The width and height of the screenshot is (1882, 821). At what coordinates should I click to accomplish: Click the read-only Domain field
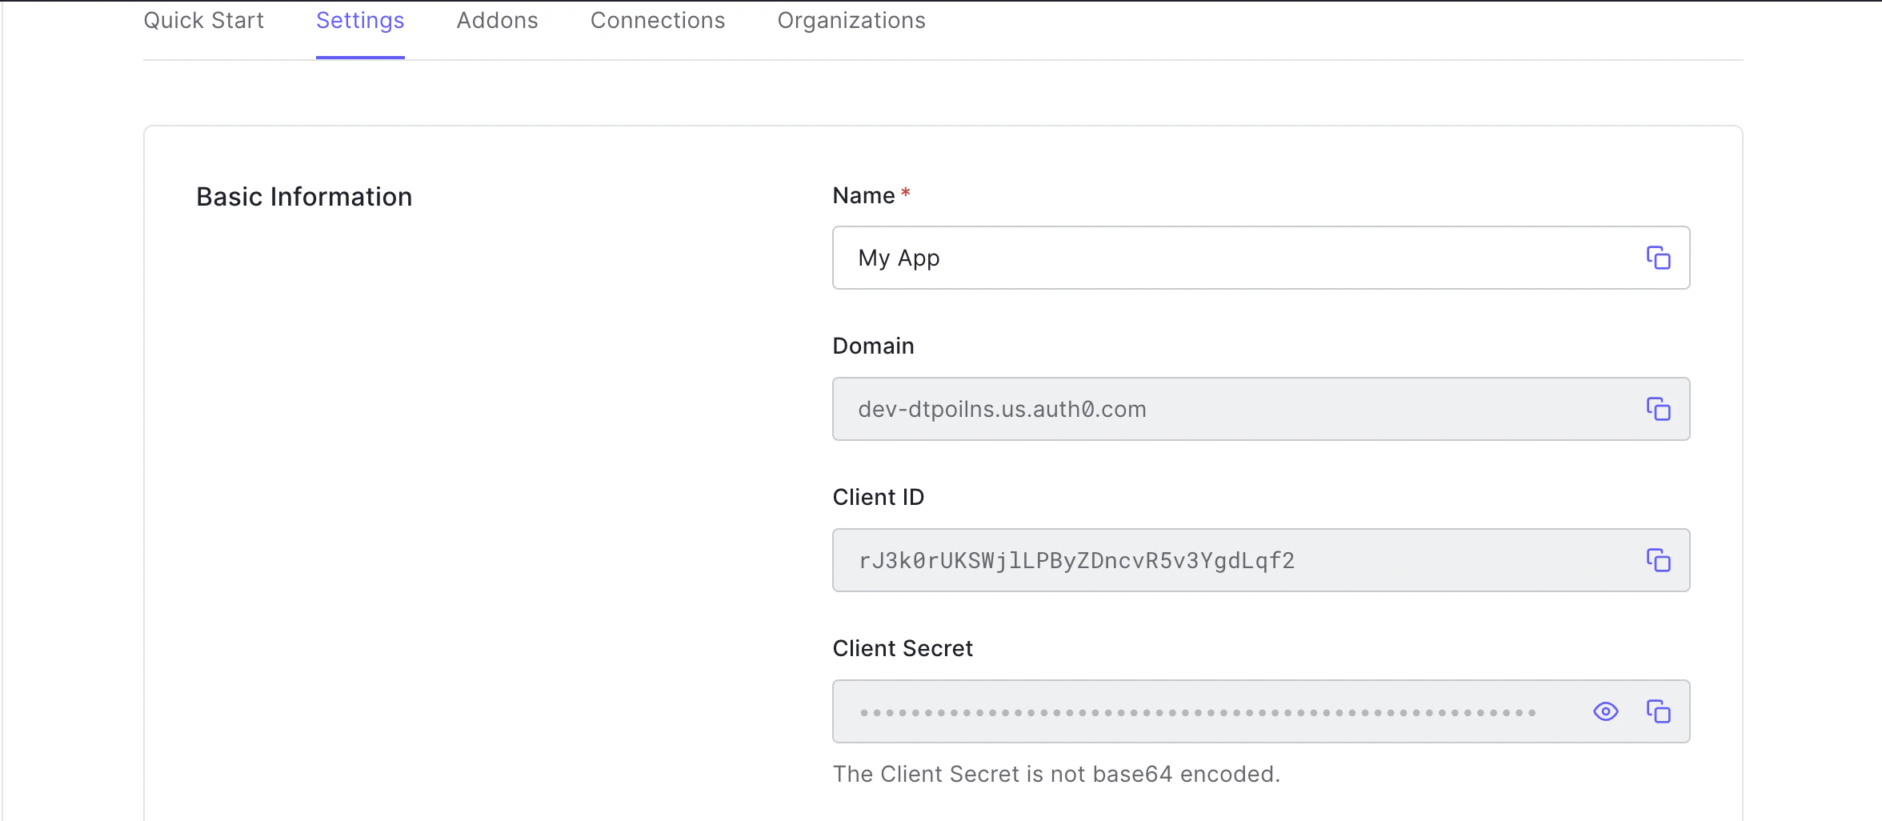1200,409
